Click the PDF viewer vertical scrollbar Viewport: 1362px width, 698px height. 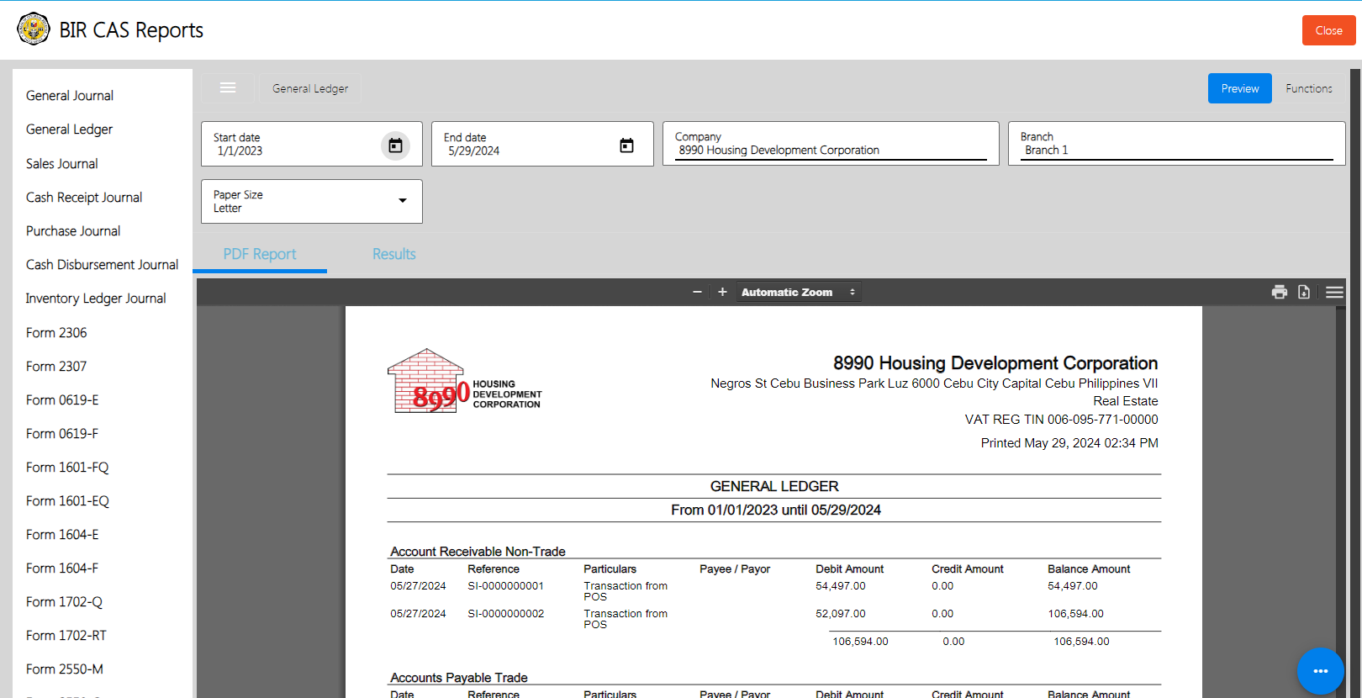pos(1341,501)
